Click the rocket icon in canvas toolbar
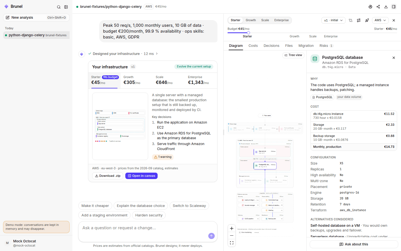Screen dimensions: 401x251 (x=367, y=20)
